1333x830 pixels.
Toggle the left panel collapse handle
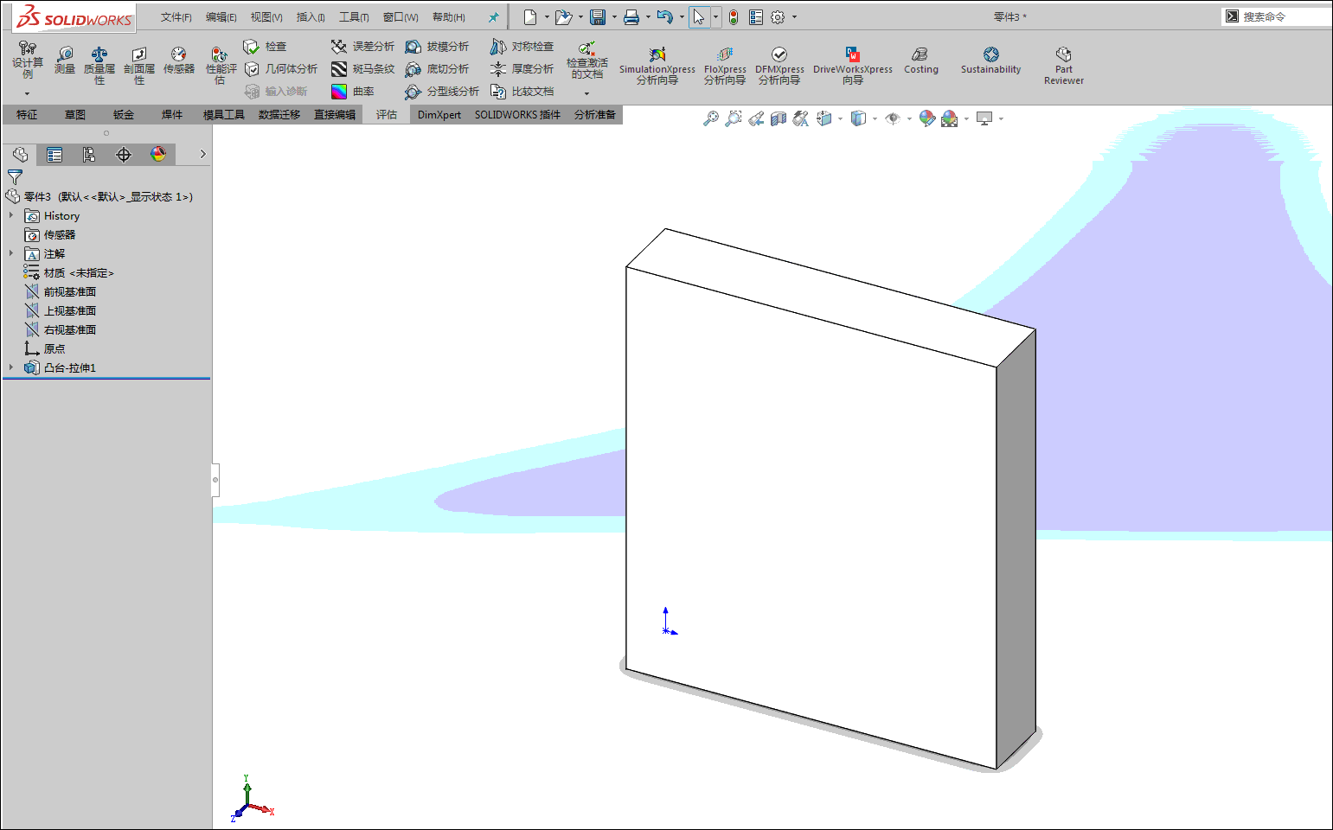(x=215, y=480)
